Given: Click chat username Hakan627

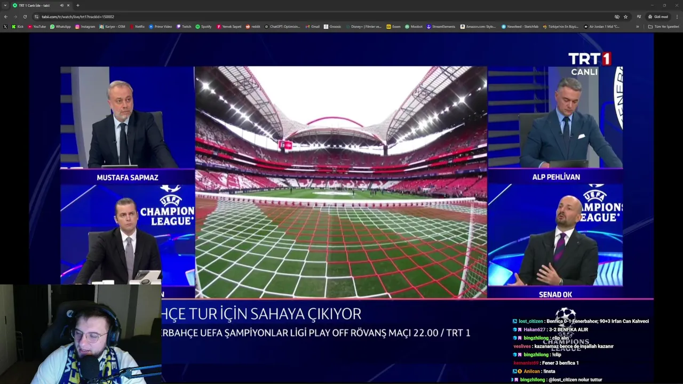Looking at the screenshot, I should [534, 330].
